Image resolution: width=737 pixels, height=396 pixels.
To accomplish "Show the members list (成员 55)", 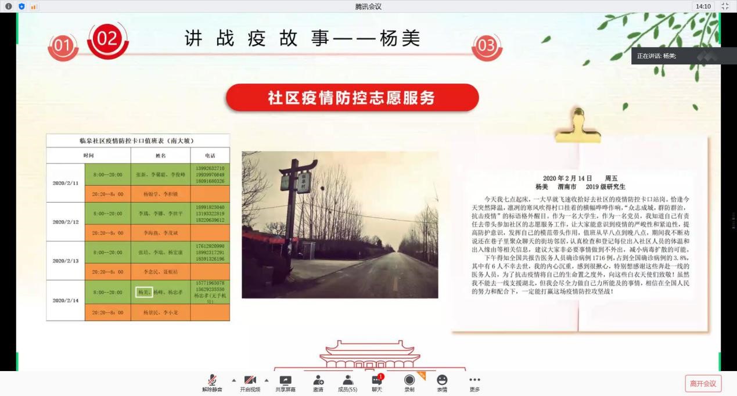I will tap(347, 383).
